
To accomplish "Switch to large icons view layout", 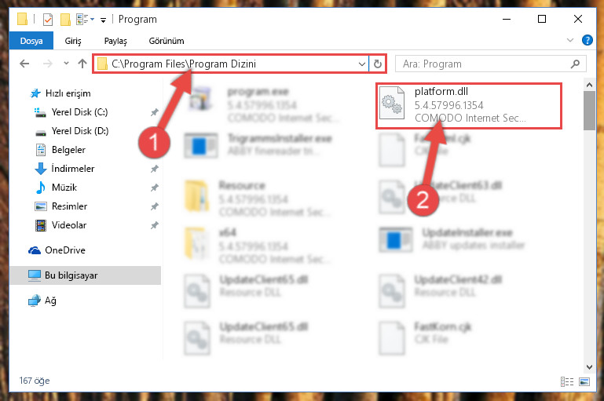I will 584,381.
